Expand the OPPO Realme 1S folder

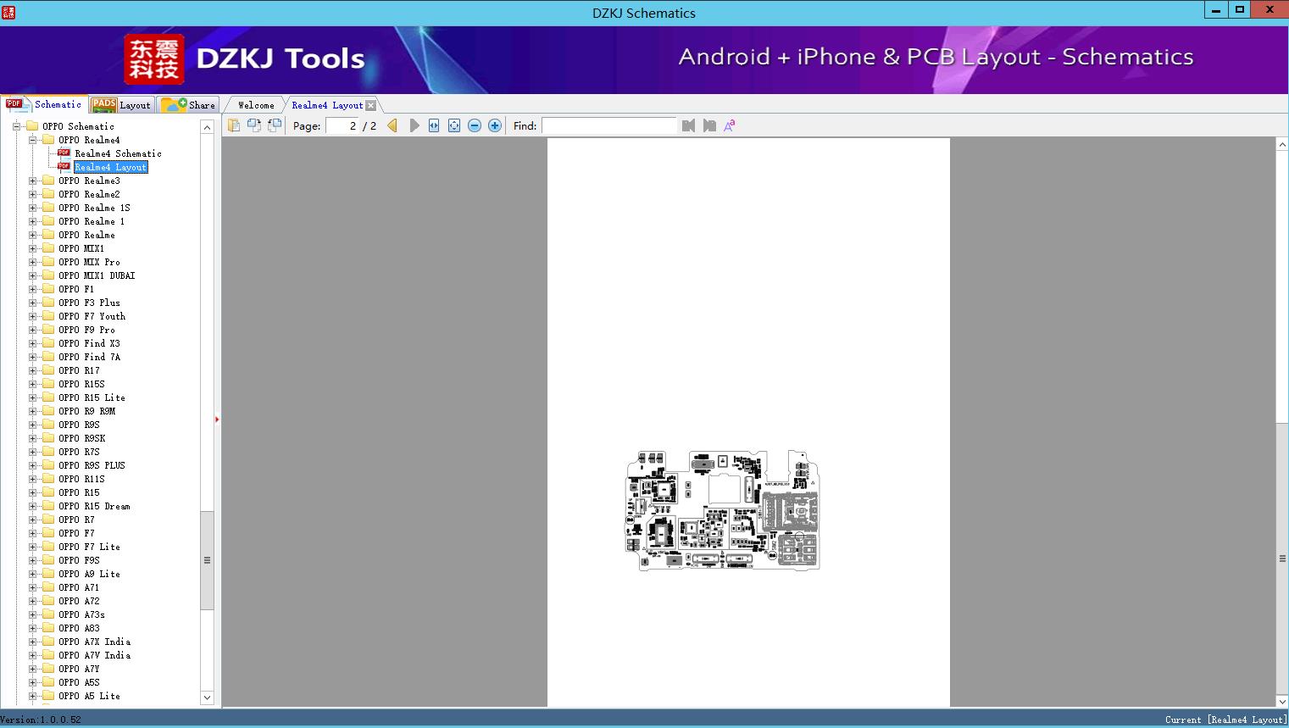(x=33, y=208)
